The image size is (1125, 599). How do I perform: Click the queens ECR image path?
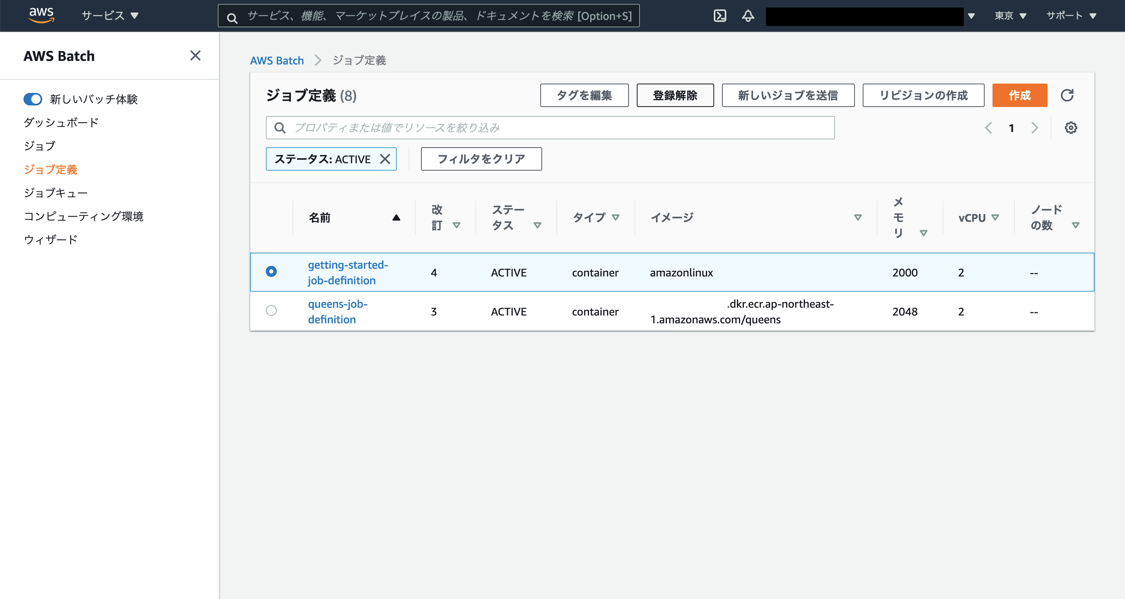[x=742, y=312]
